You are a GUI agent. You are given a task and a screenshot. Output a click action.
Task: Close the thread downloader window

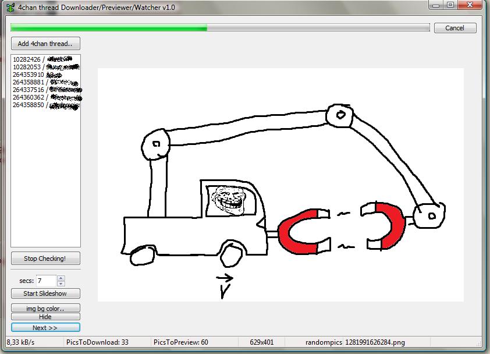point(470,5)
